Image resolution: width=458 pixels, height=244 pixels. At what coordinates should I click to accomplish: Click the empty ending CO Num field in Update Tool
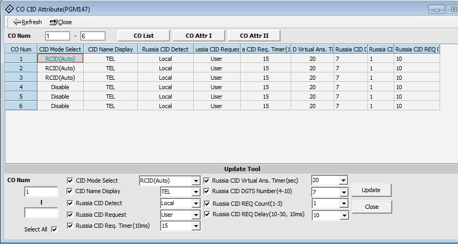(x=41, y=213)
